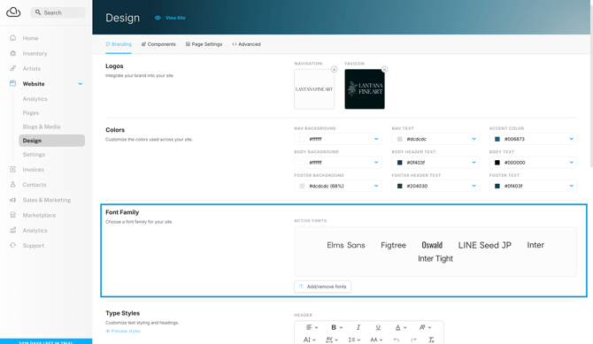Open the Footer Background color dropdown
Screen dimensions: 593x344
click(x=338, y=186)
